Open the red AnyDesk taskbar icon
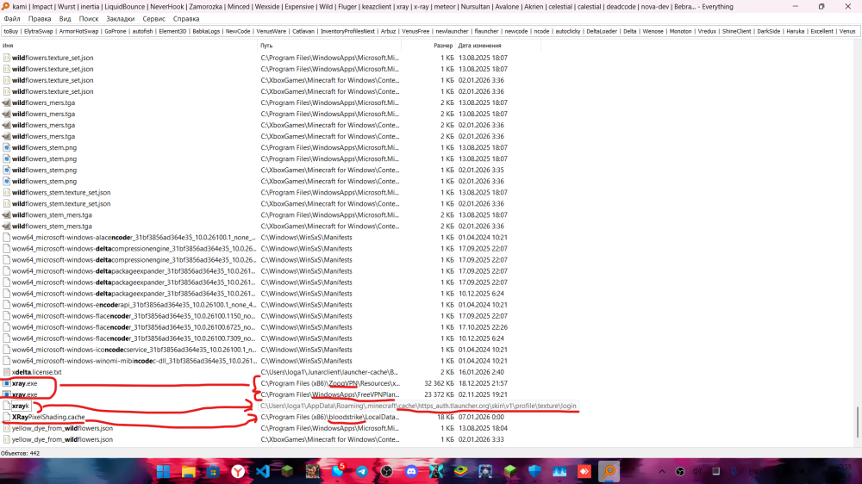This screenshot has width=862, height=484. point(584,471)
